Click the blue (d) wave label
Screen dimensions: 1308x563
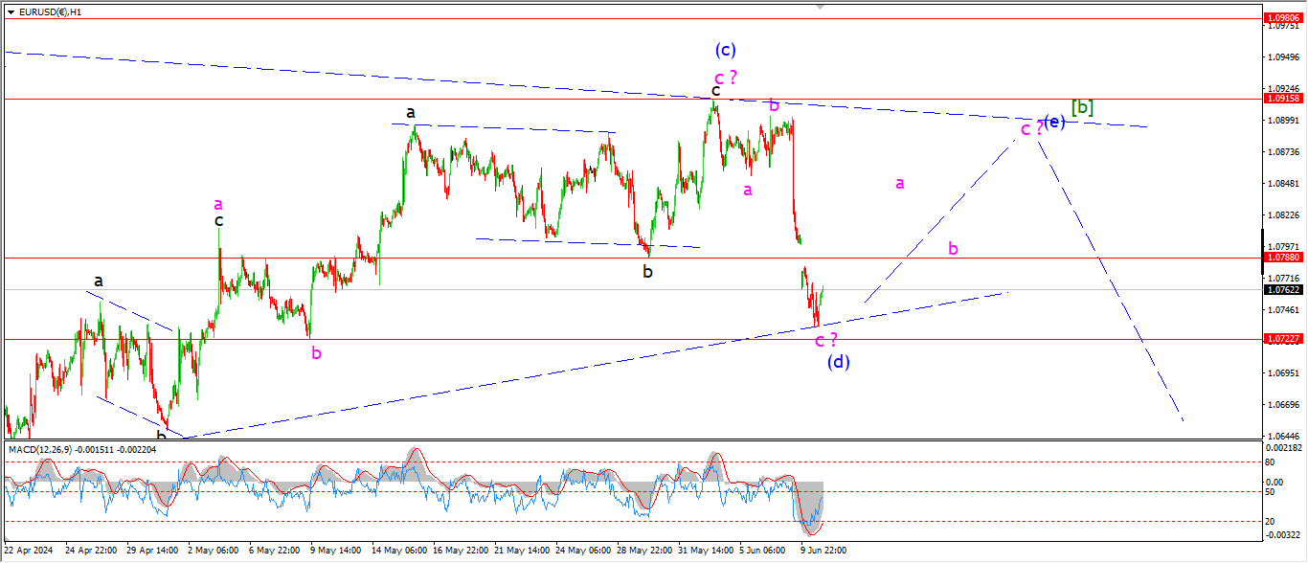click(x=838, y=362)
